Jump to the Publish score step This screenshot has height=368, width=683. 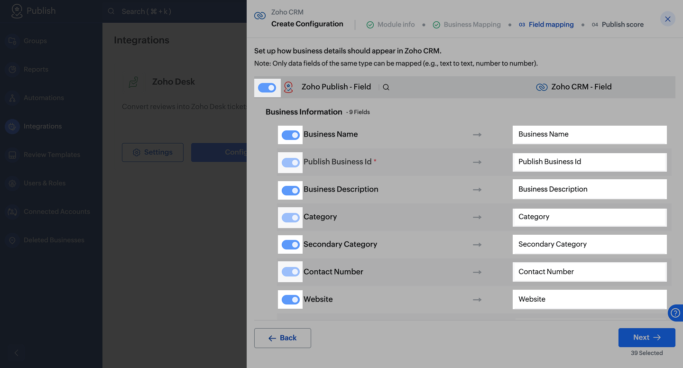pyautogui.click(x=622, y=25)
